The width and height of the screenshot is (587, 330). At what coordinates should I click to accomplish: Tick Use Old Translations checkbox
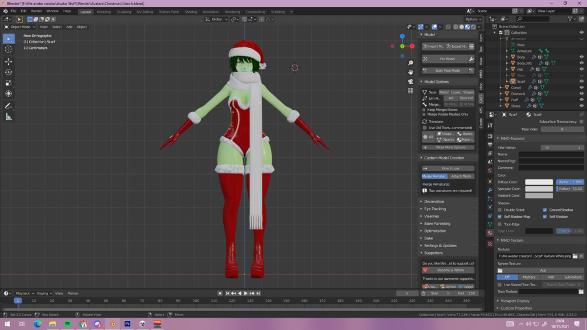click(x=425, y=127)
